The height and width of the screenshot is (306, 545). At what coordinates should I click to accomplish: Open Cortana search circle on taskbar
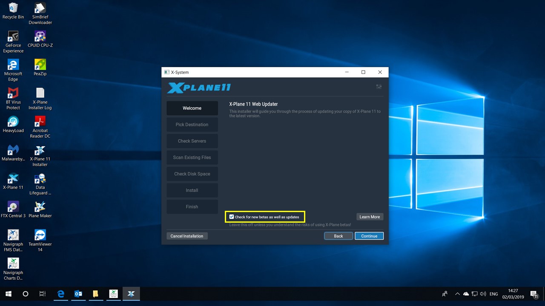click(x=25, y=294)
